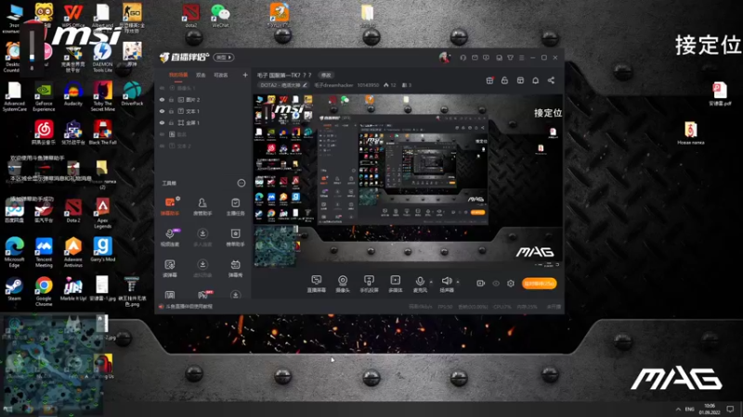Adjust the volume slider overlay on desktop
The width and height of the screenshot is (743, 417).
[x=32, y=45]
